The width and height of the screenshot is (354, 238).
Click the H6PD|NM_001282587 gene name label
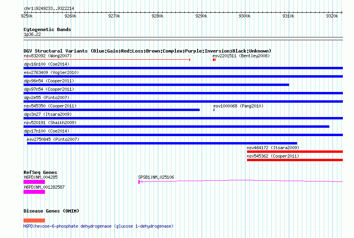[x=44, y=187]
